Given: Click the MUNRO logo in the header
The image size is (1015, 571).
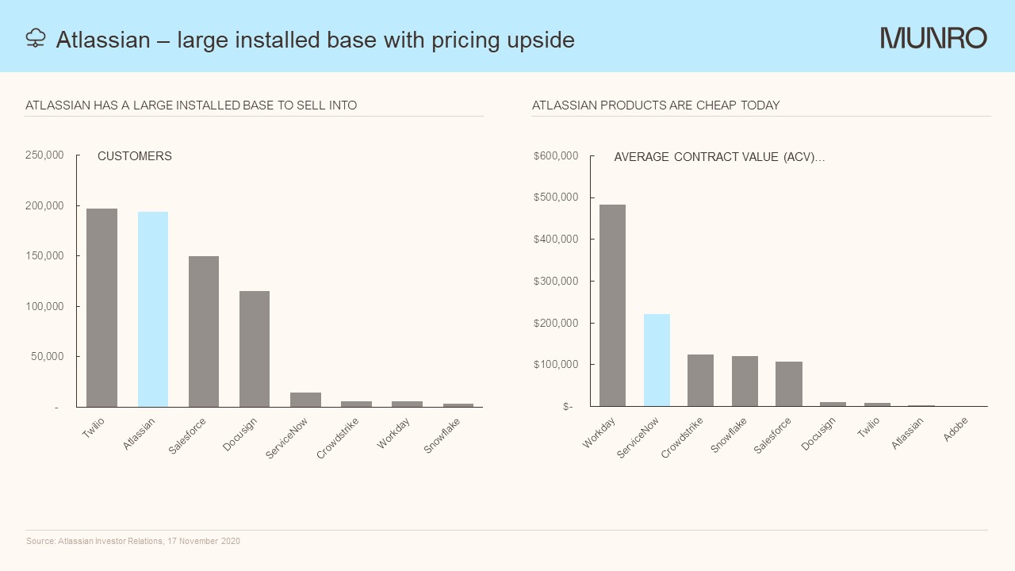Looking at the screenshot, I should (933, 38).
